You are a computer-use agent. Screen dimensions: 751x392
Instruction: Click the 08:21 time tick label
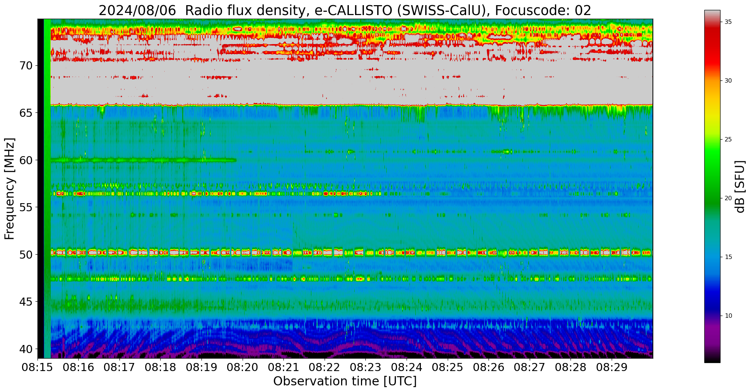tap(283, 367)
